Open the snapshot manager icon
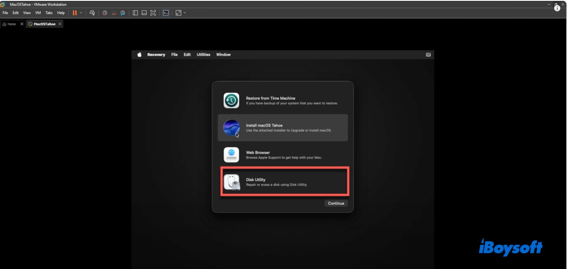Image resolution: width=567 pixels, height=269 pixels. pyautogui.click(x=123, y=13)
